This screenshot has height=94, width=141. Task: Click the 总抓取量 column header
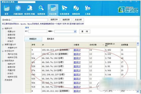click(x=128, y=45)
